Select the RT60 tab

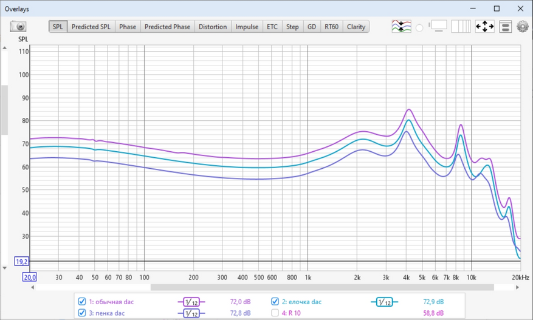point(331,27)
